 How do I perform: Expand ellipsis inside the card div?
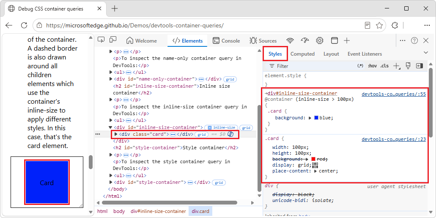[x=173, y=134]
